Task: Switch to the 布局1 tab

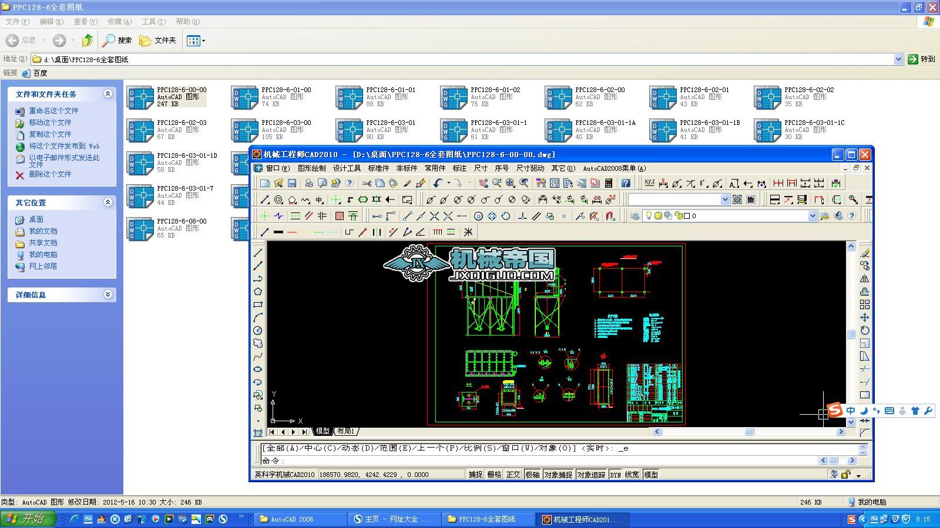Action: click(345, 431)
